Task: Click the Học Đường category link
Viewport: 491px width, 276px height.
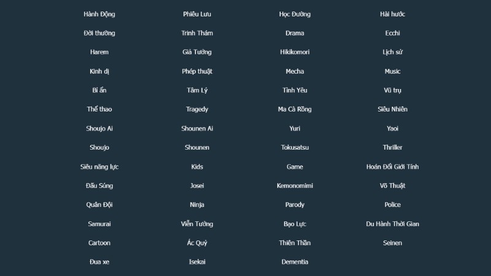Action: 295,14
